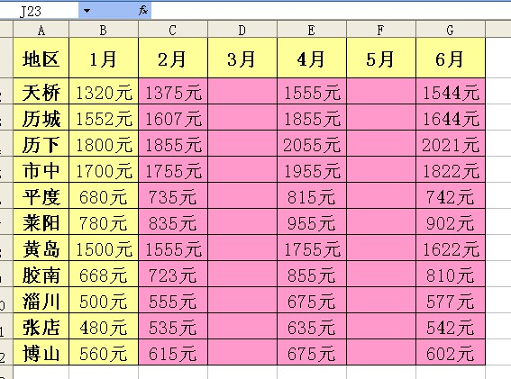This screenshot has width=511, height=379.
Task: Click the 723元 cell
Action: tap(173, 274)
